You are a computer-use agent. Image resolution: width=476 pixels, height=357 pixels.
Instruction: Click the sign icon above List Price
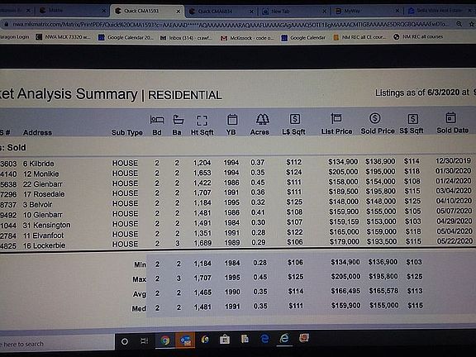(x=336, y=118)
